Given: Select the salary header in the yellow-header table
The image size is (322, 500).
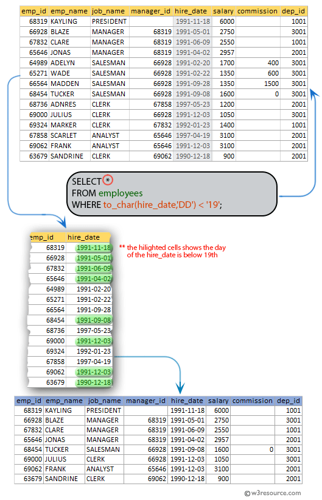Looking at the screenshot, I should [223, 11].
